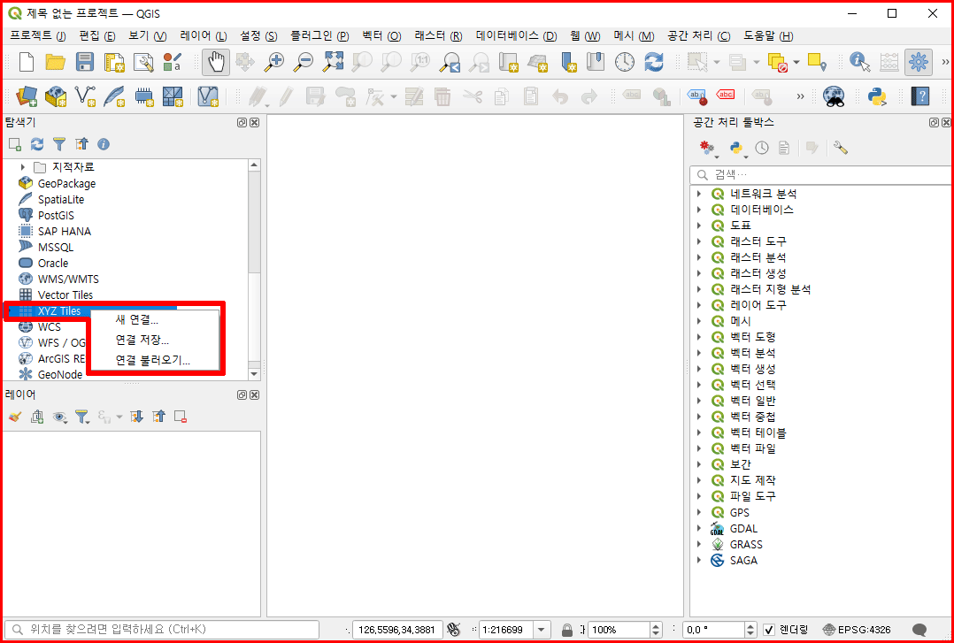Expand the SAGA provider group

pyautogui.click(x=699, y=560)
